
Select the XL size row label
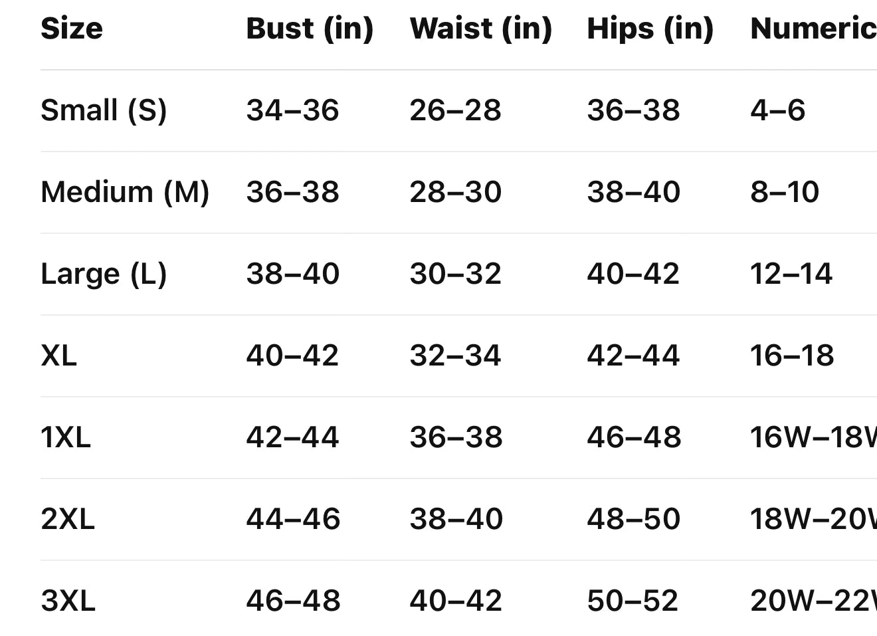[59, 356]
